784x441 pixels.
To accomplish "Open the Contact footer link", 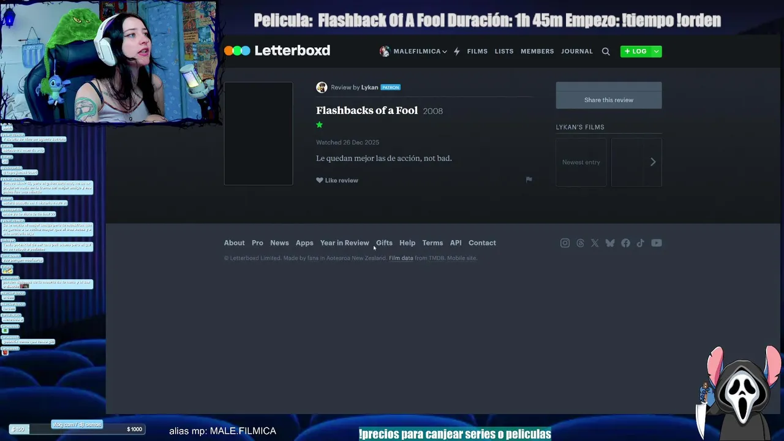I will pos(482,243).
